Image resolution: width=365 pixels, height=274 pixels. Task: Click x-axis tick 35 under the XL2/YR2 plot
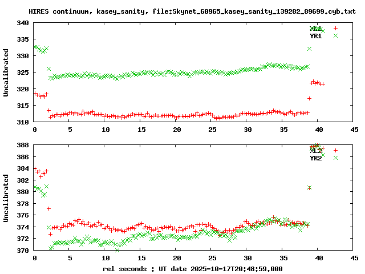click(x=283, y=258)
